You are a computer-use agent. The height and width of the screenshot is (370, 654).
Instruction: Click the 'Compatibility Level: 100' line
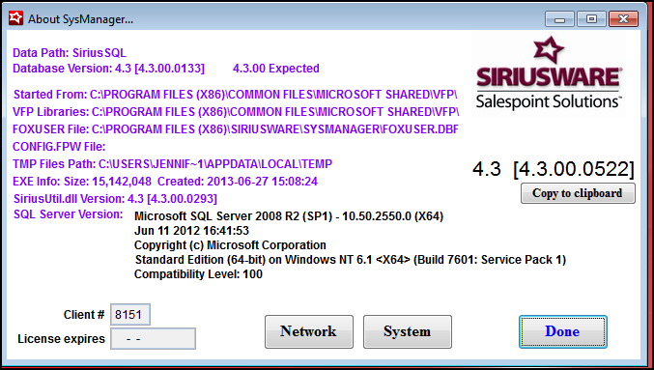[198, 274]
